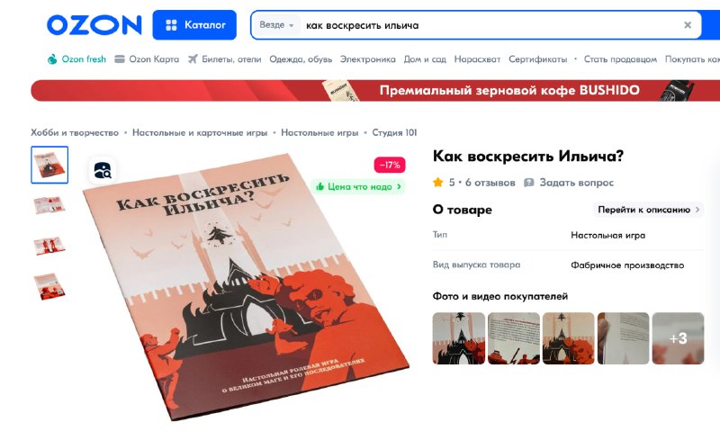
Task: Show +3 more buyer photos
Action: pos(678,338)
